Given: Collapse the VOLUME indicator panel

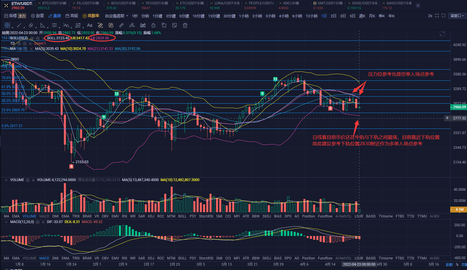Looking at the screenshot, I should [x=6, y=180].
